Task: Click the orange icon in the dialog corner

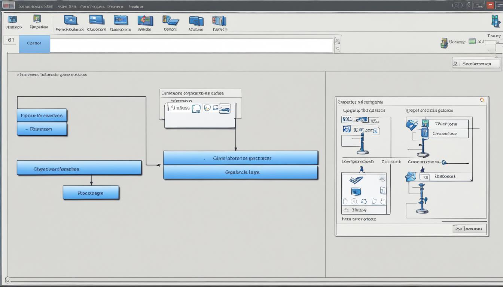Action: pos(482,100)
